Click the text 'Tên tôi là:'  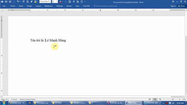37,40
